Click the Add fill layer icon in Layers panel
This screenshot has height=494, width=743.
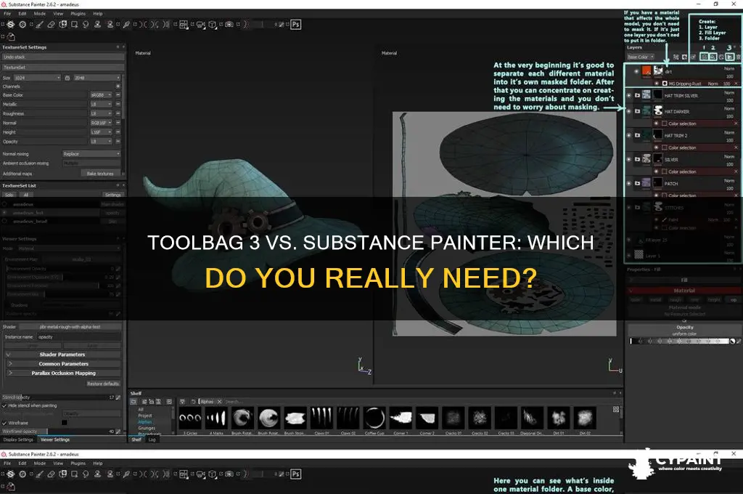point(713,57)
